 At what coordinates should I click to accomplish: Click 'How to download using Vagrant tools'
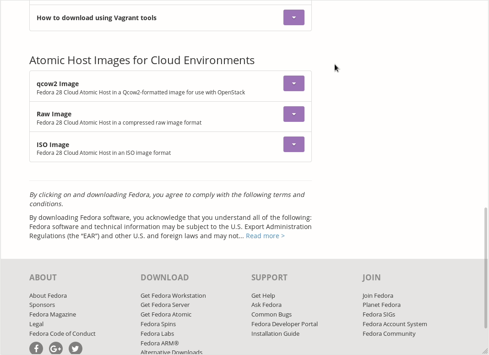coord(97,18)
